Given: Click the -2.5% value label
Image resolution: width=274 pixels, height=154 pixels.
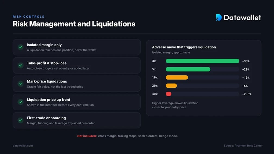Looking at the screenshot, I should [x=247, y=94].
